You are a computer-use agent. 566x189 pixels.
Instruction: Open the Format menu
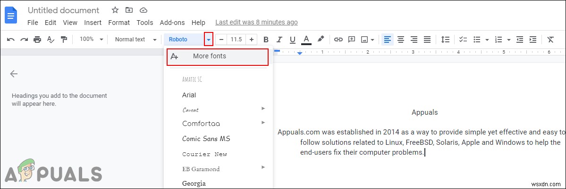click(119, 22)
